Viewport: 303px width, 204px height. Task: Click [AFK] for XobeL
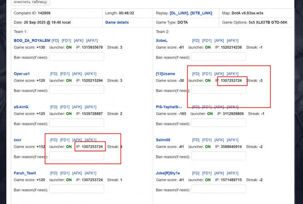pyautogui.click(x=219, y=41)
